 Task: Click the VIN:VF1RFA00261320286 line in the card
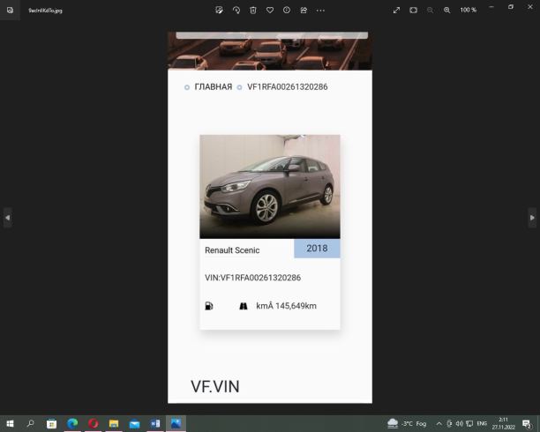[252, 278]
